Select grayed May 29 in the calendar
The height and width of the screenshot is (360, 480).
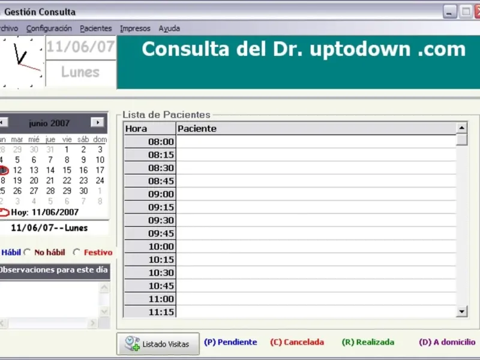[x=17, y=149]
